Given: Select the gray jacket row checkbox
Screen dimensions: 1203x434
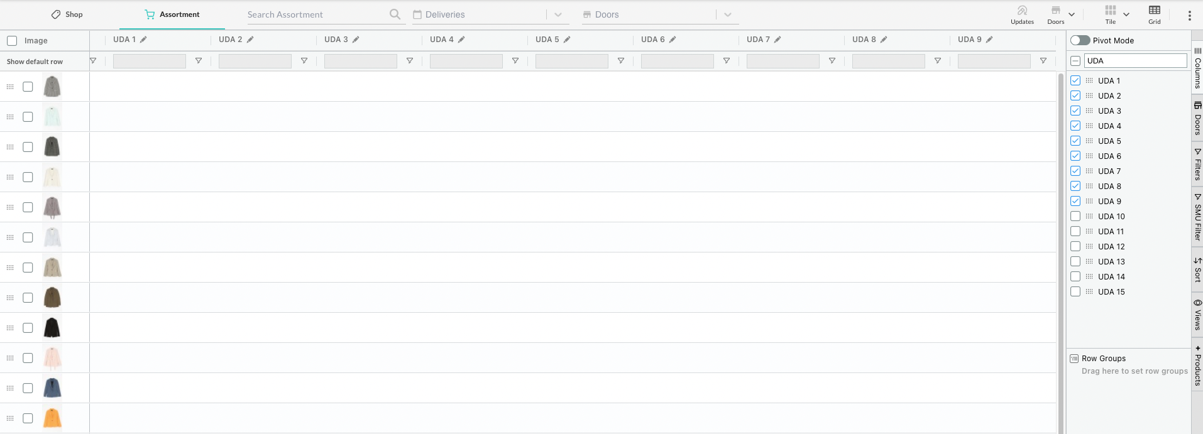Looking at the screenshot, I should [28, 87].
